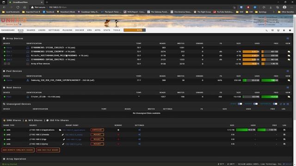296x166 pixels.
Task: Open folder icon for applications mount point
Action: 60,130
